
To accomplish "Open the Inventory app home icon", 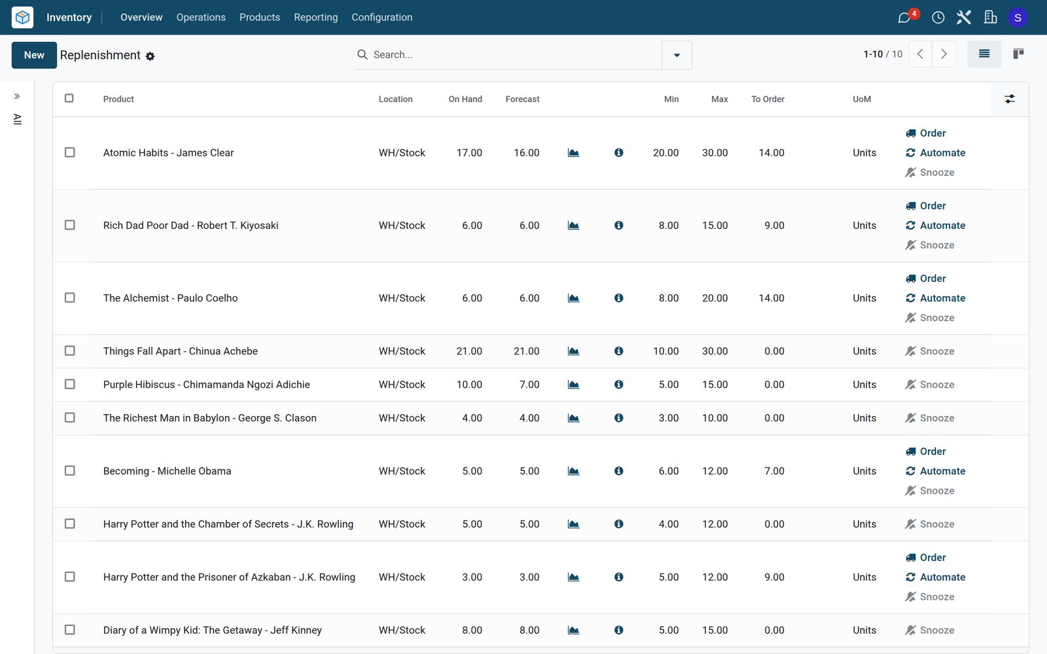I will (22, 17).
